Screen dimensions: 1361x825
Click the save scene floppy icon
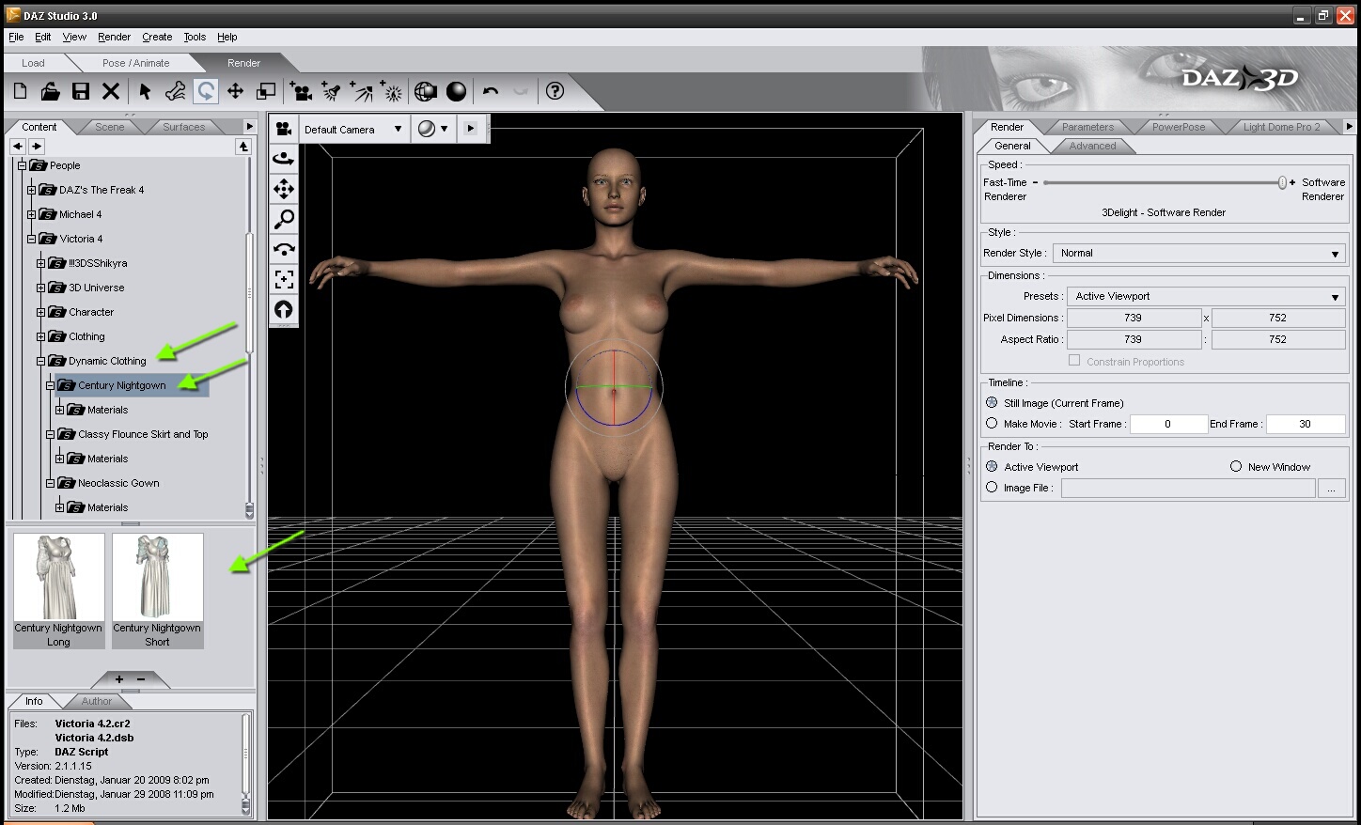coord(81,91)
